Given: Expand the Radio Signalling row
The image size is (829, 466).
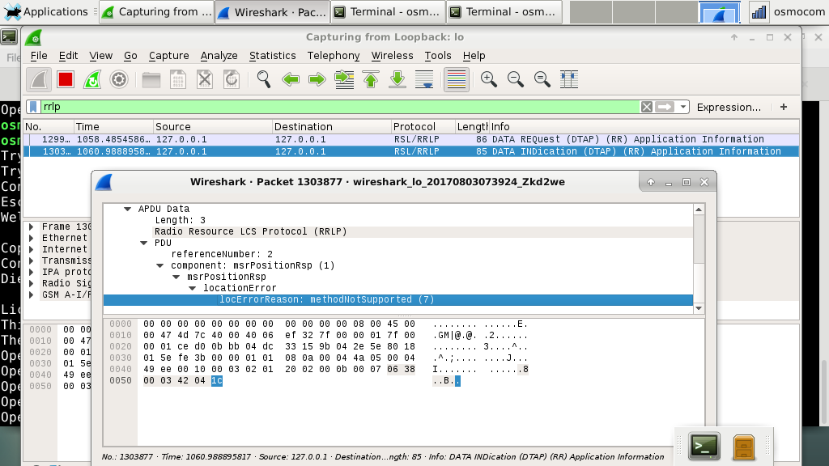Looking at the screenshot, I should 32,283.
